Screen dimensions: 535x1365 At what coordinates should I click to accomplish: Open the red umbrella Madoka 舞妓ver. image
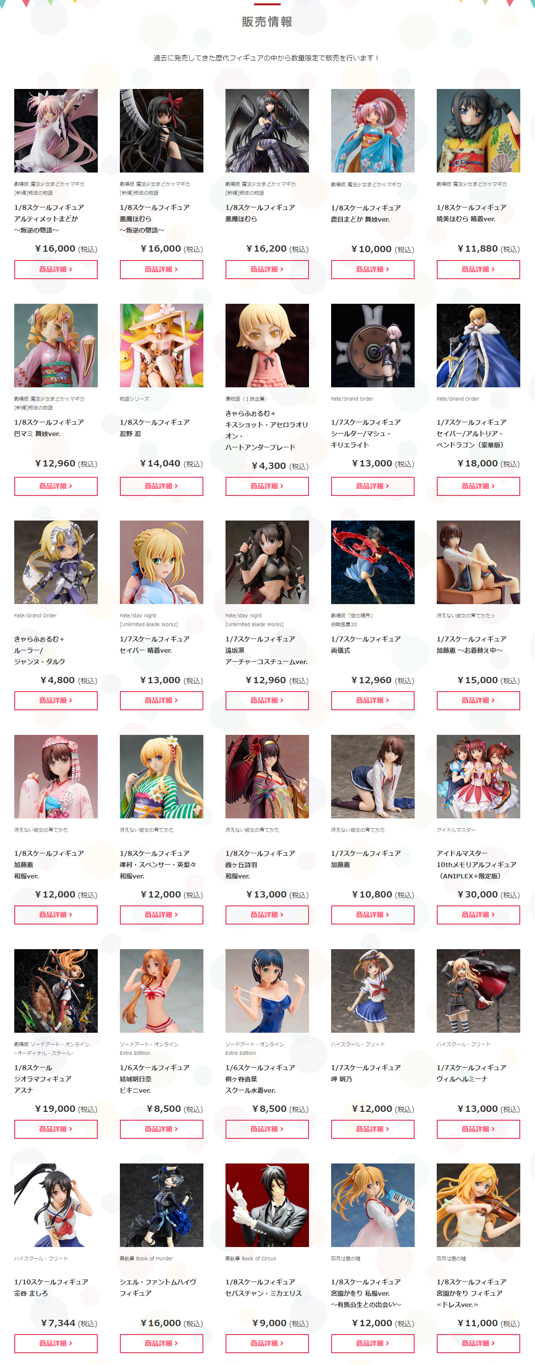click(372, 130)
